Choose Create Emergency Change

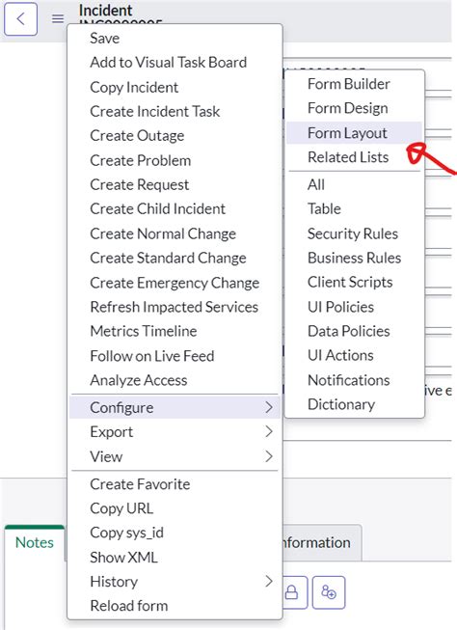175,283
